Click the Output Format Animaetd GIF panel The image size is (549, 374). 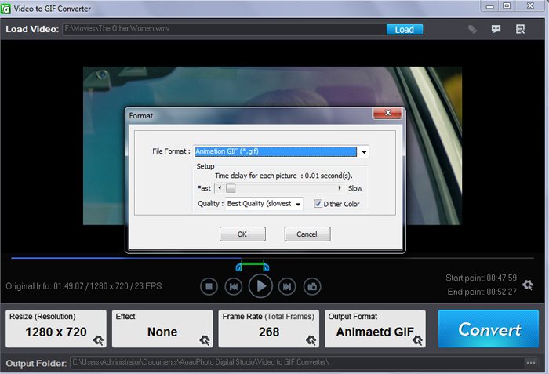(376, 329)
